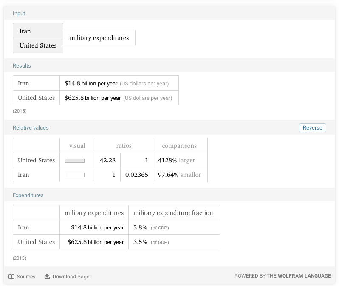Click the 97.64% smaller comparison
This screenshot has height=286, width=339.
point(180,175)
